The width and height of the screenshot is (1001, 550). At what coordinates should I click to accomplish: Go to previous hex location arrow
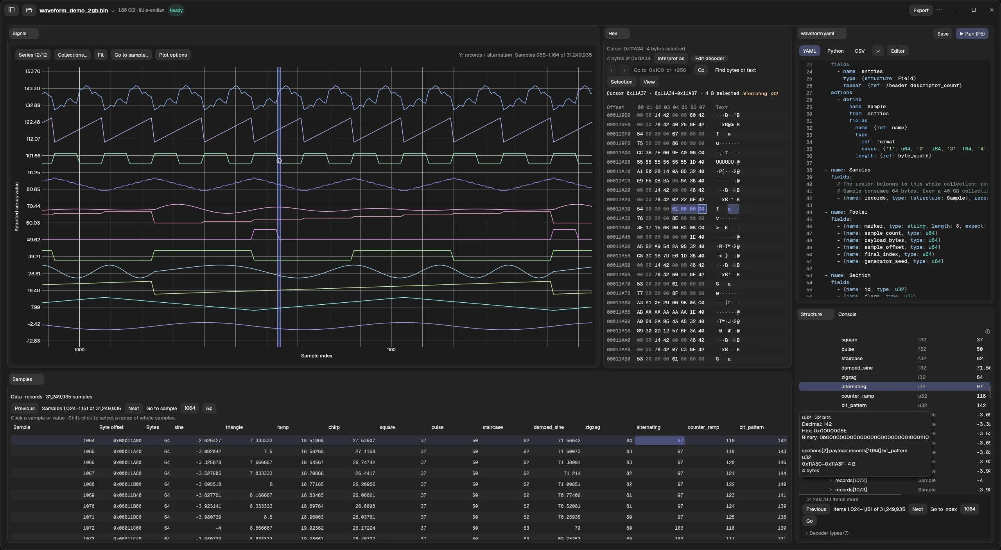612,70
